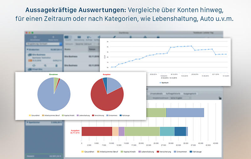Click the trash icon under Giro Business account
Screen dimensions: 251x159
56,66
